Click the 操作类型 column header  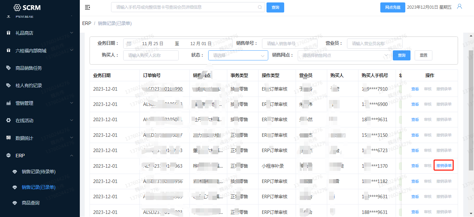coord(271,75)
